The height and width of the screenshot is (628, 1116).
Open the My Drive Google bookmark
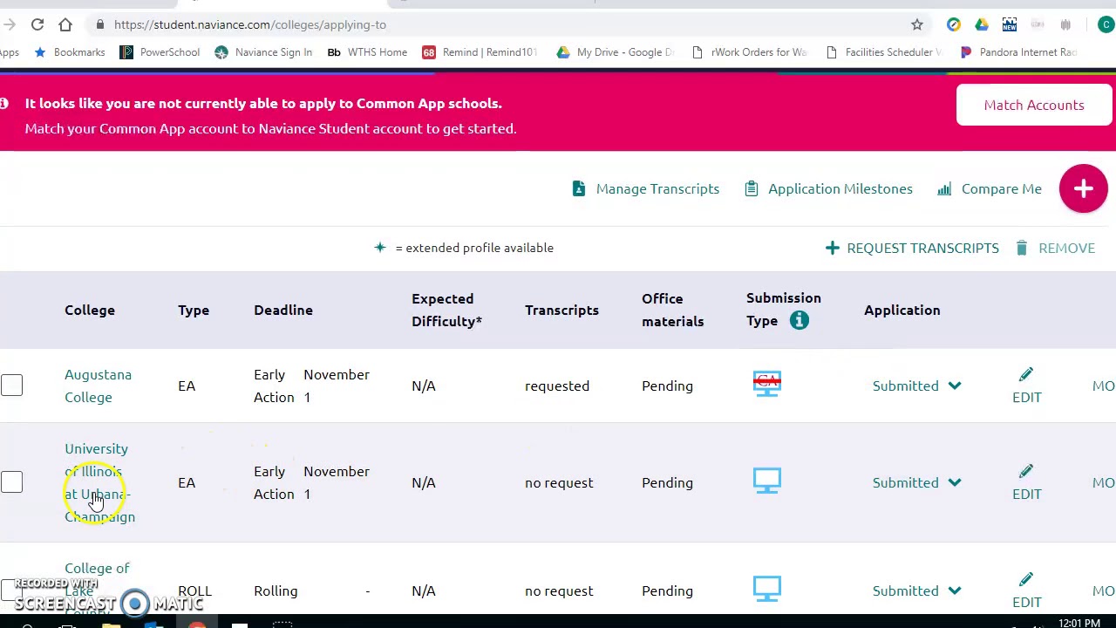(616, 52)
